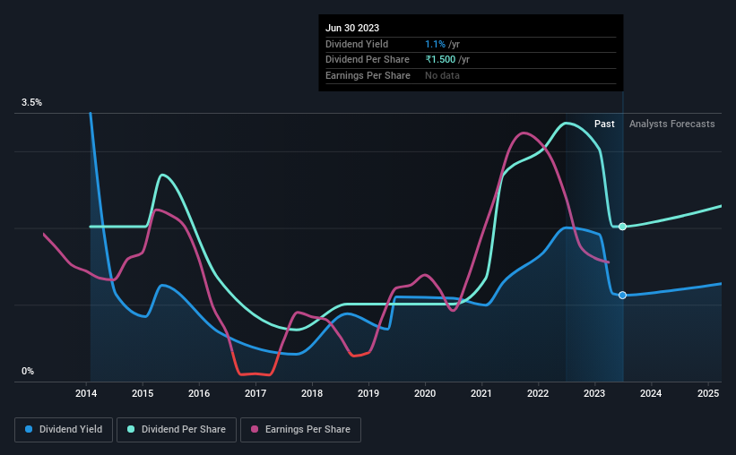The height and width of the screenshot is (455, 736).
Task: Click the Analysts Forecasts label
Action: [x=671, y=124]
